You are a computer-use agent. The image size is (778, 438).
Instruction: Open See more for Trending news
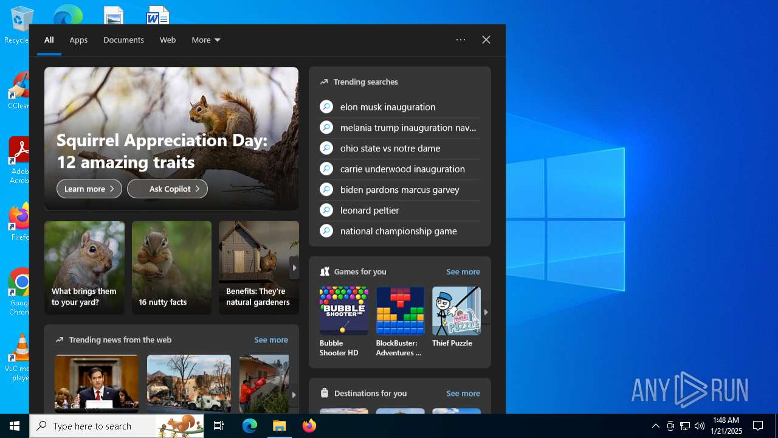pos(271,340)
